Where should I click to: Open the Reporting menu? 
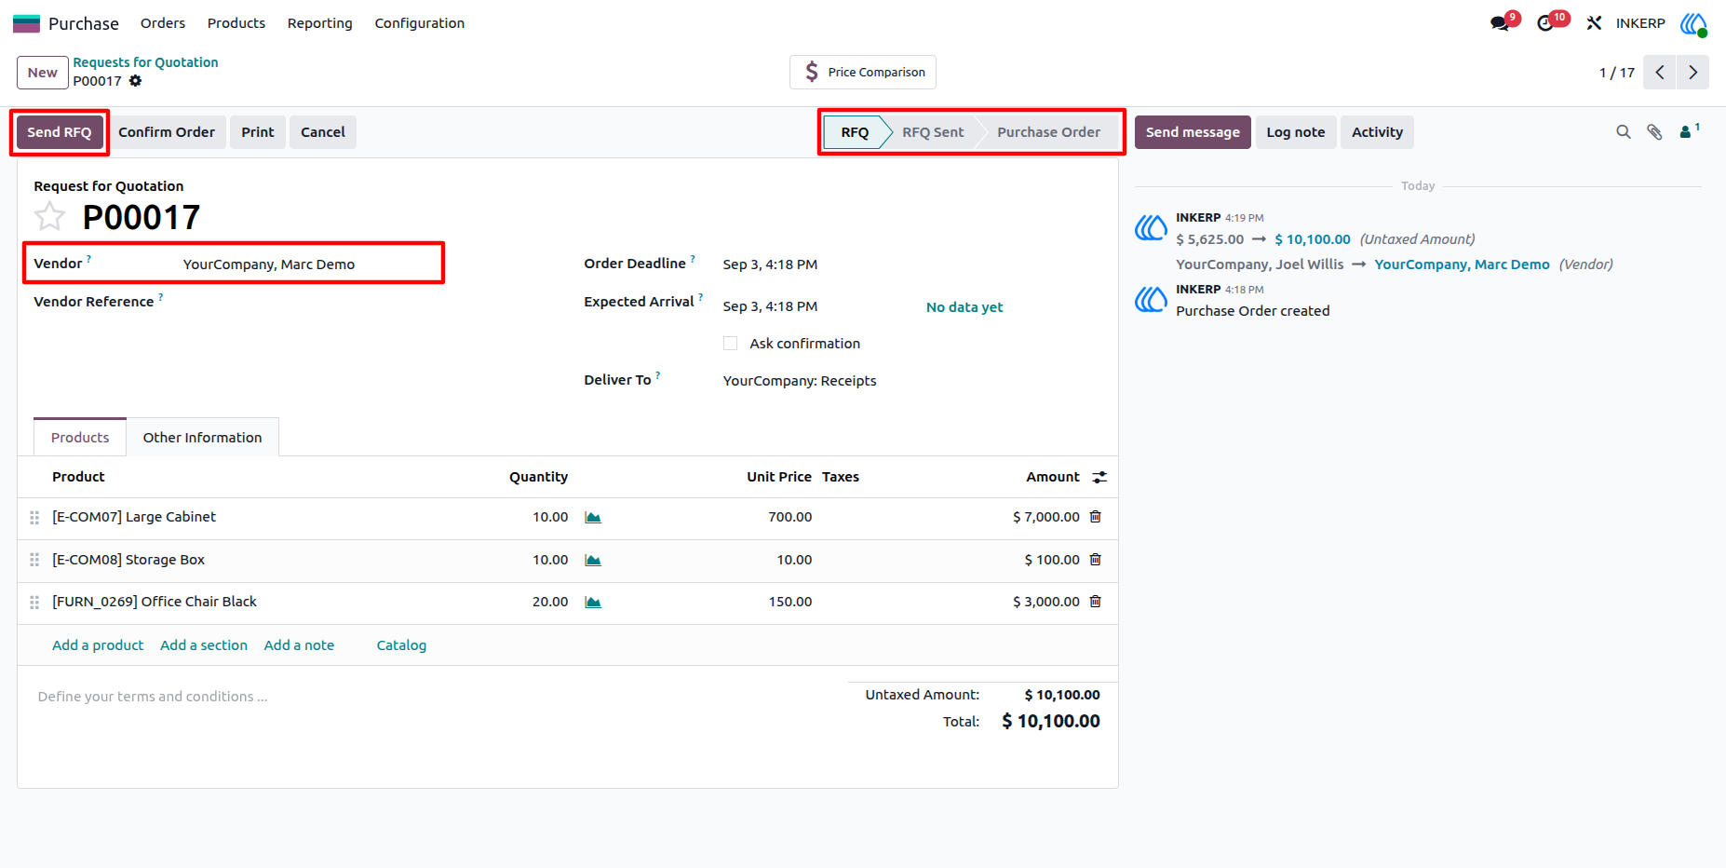320,23
